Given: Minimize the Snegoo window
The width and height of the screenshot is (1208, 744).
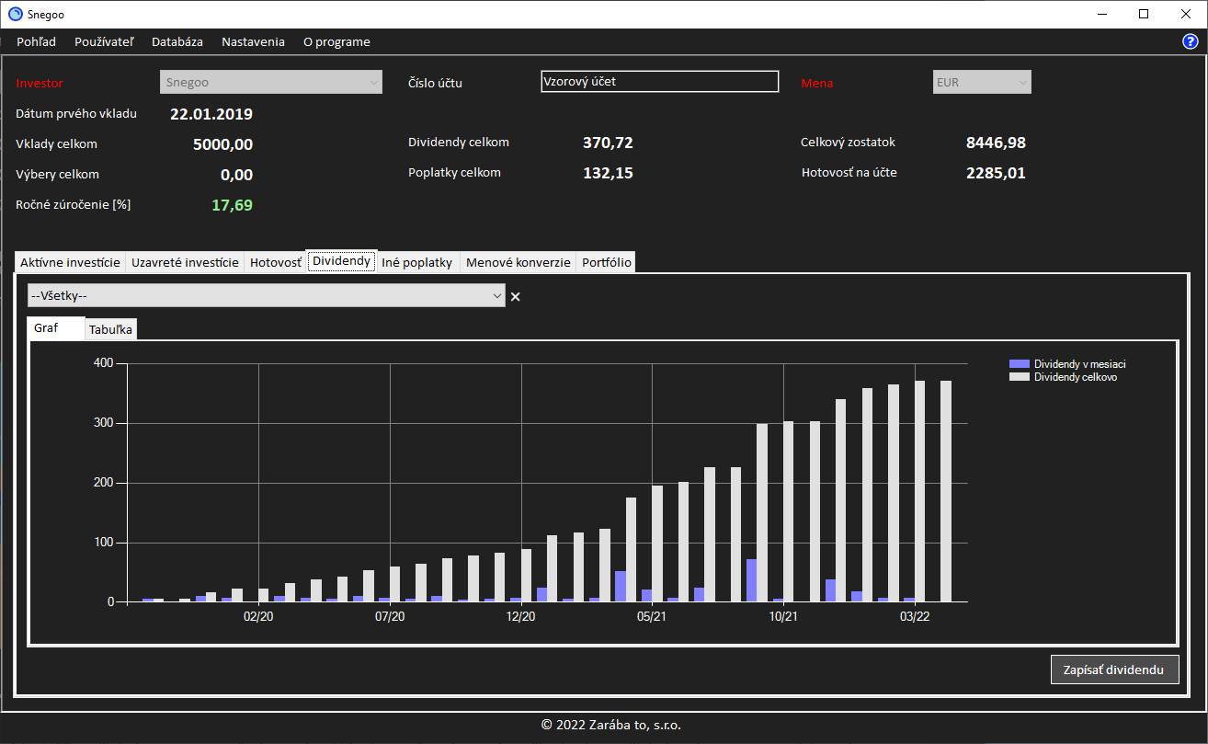Looking at the screenshot, I should [x=1102, y=14].
